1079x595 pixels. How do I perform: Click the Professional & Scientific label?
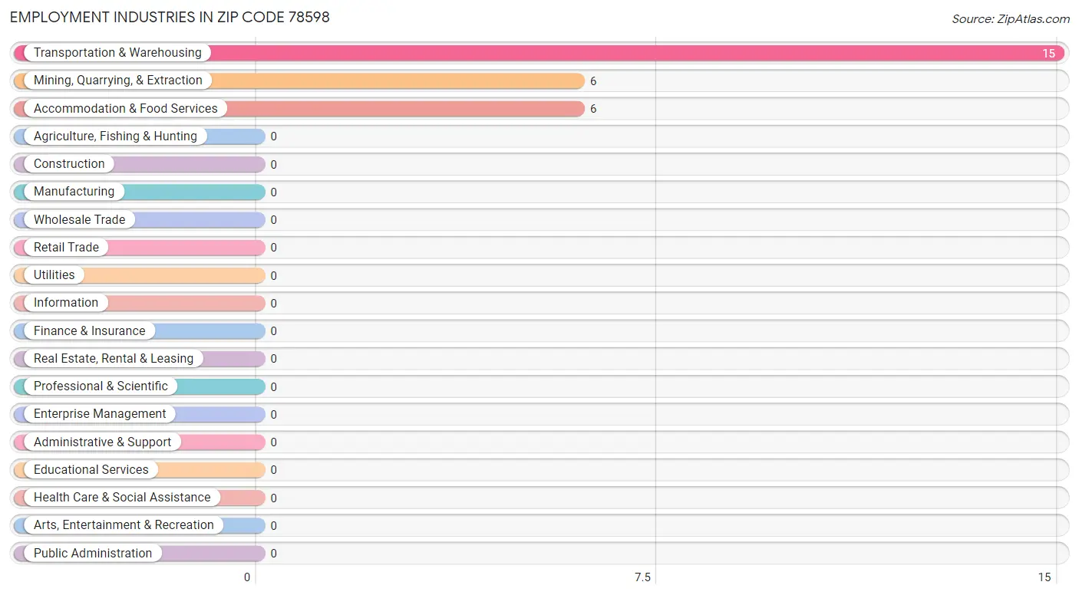click(101, 386)
